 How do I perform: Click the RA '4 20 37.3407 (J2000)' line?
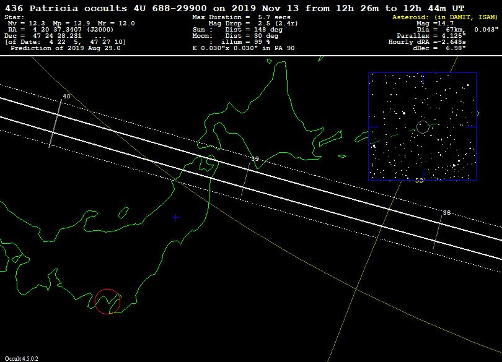(61, 30)
